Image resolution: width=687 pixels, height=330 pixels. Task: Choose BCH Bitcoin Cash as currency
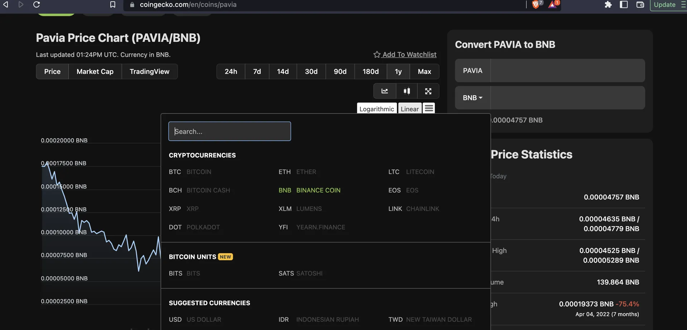point(199,190)
